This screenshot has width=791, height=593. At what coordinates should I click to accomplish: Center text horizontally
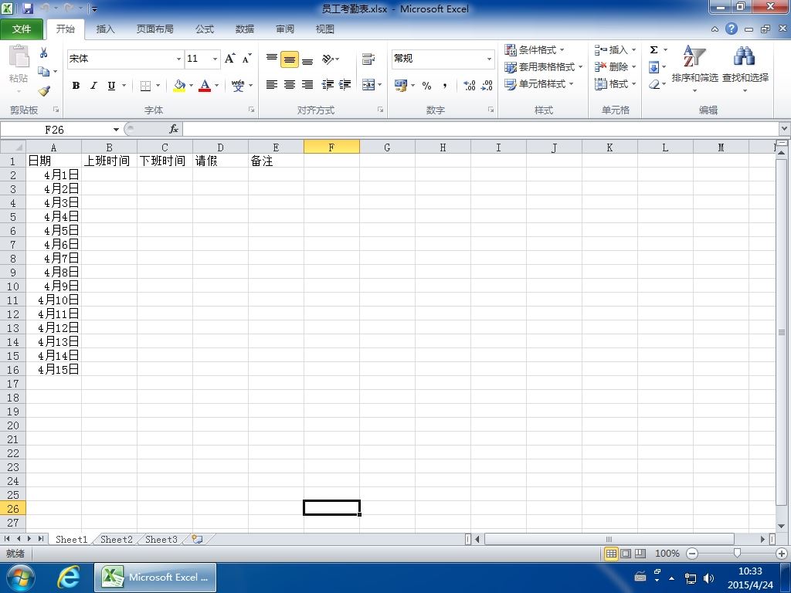(290, 85)
